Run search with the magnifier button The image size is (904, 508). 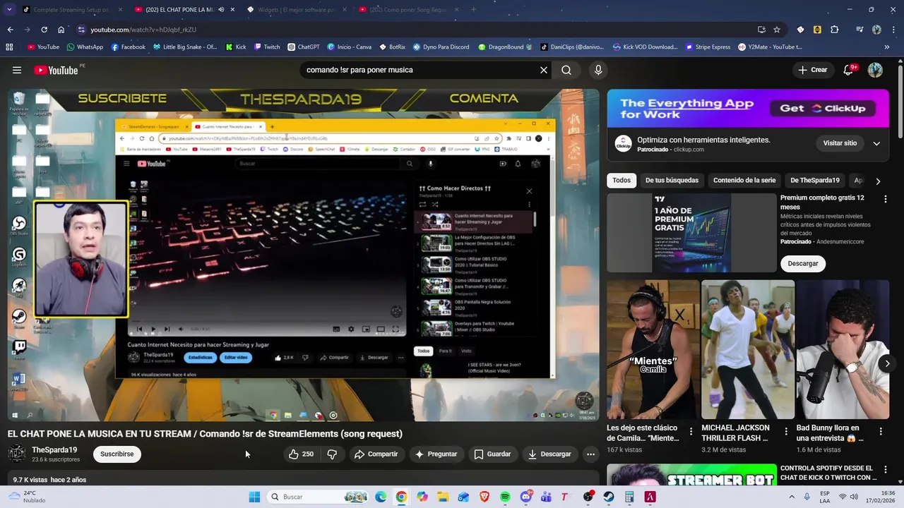click(x=566, y=70)
